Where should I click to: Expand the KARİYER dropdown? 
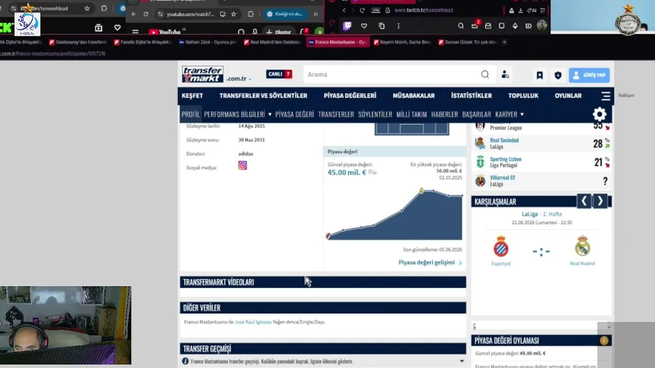coord(509,114)
